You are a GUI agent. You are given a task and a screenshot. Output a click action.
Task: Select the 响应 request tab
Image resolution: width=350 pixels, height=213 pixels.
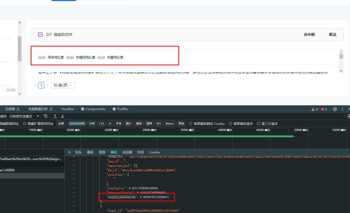[x=114, y=152]
